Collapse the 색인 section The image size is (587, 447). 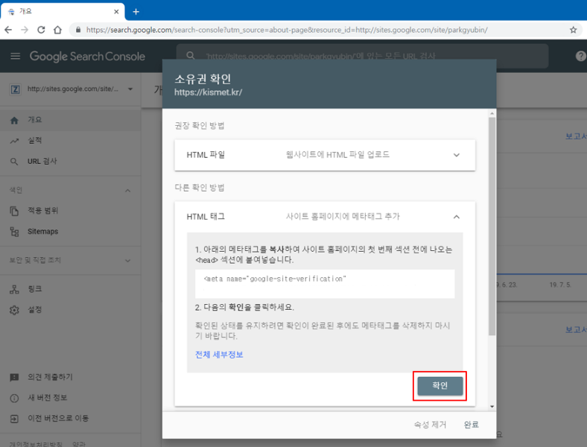pyautogui.click(x=127, y=191)
